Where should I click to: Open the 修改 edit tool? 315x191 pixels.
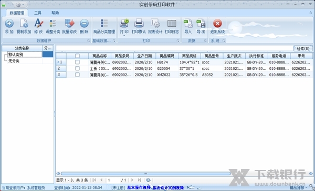[x=38, y=24]
